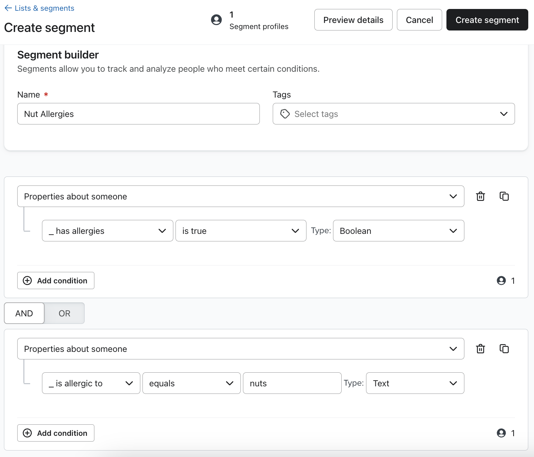Go back to Lists & segments
The width and height of the screenshot is (534, 457).
click(39, 8)
